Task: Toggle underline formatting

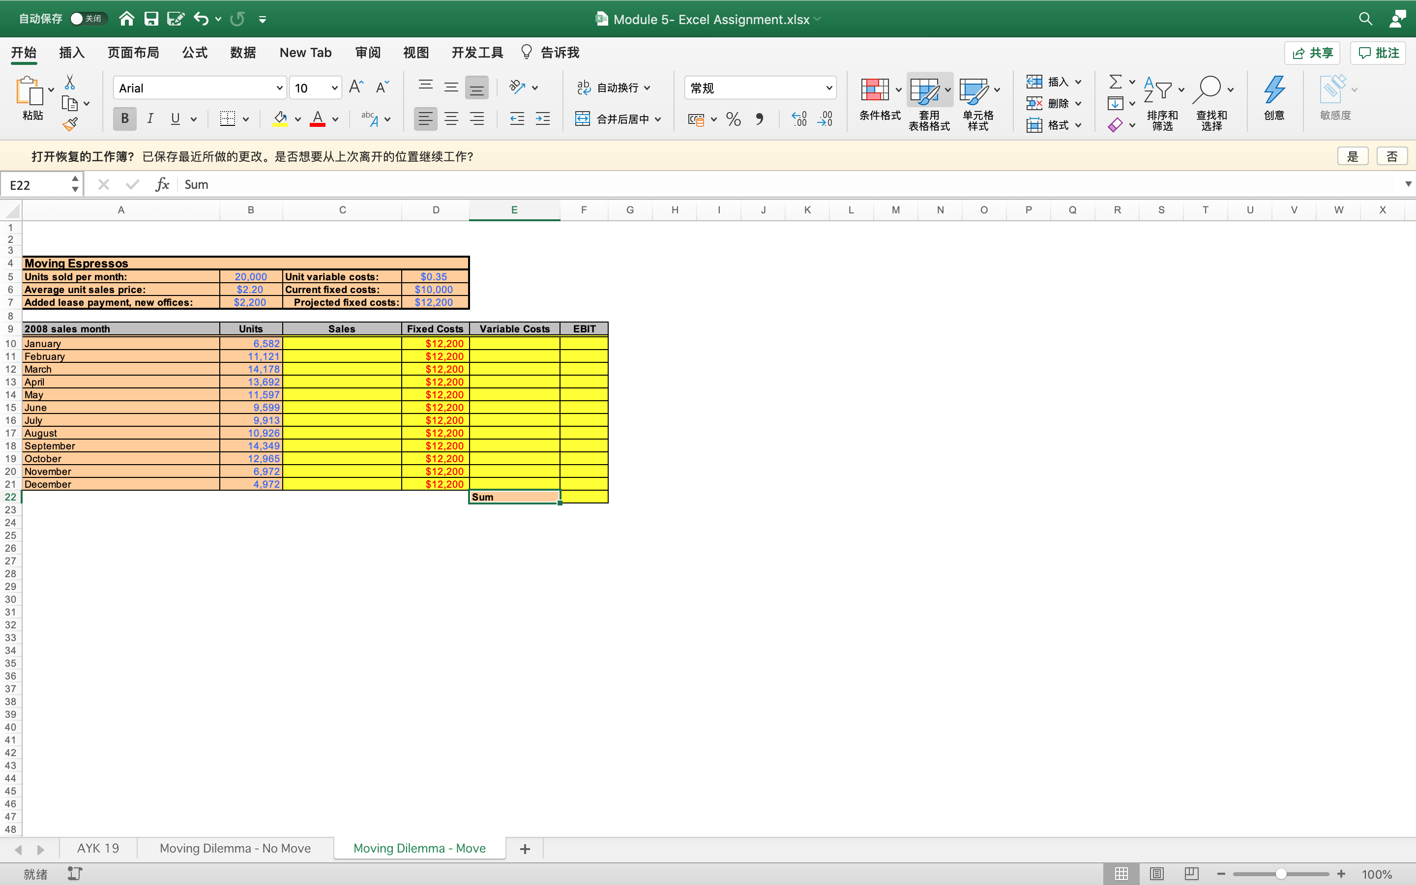Action: 176,119
